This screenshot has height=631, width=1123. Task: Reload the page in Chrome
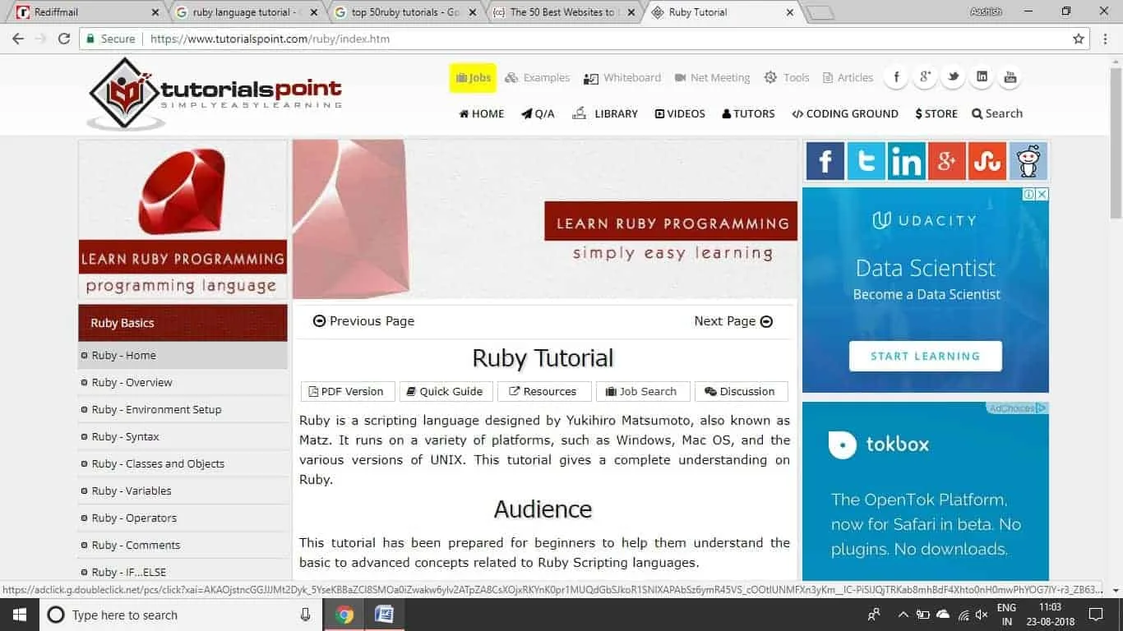(x=64, y=39)
